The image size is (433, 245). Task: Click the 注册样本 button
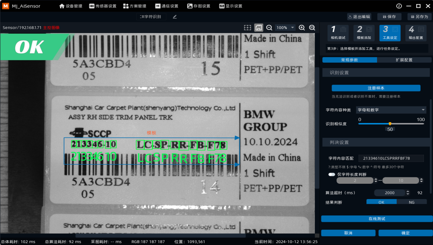coord(376,88)
